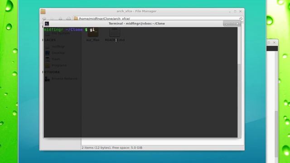Go back in File Manager toolbar
The width and height of the screenshot is (290, 163).
click(44, 19)
